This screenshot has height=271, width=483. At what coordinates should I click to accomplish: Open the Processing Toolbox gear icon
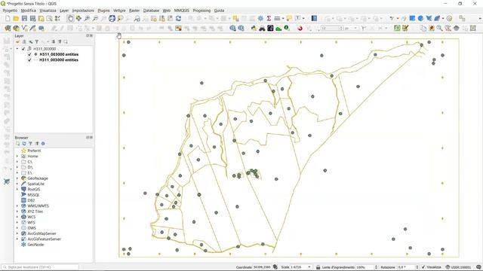click(x=260, y=18)
